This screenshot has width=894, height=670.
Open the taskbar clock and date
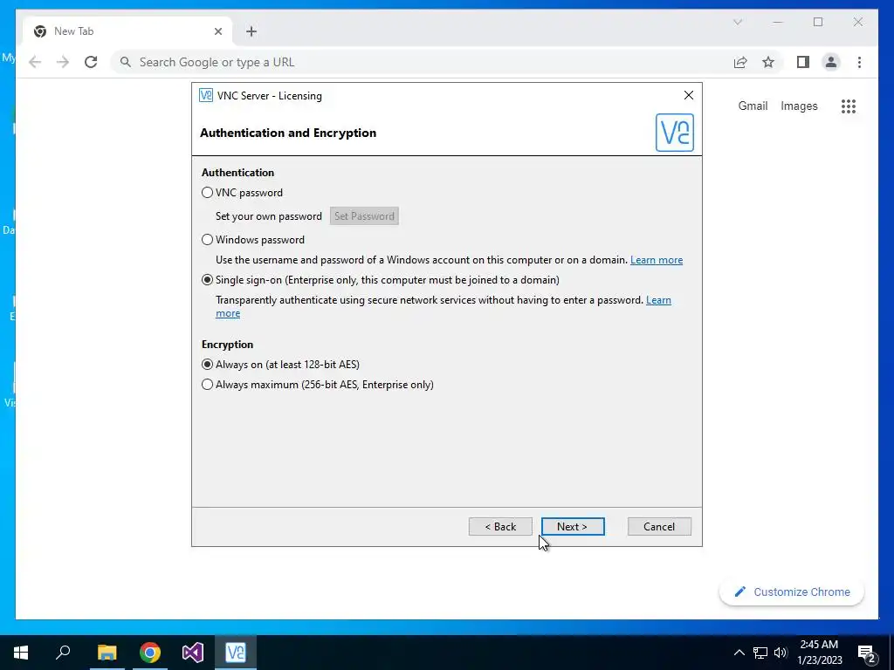click(819, 653)
